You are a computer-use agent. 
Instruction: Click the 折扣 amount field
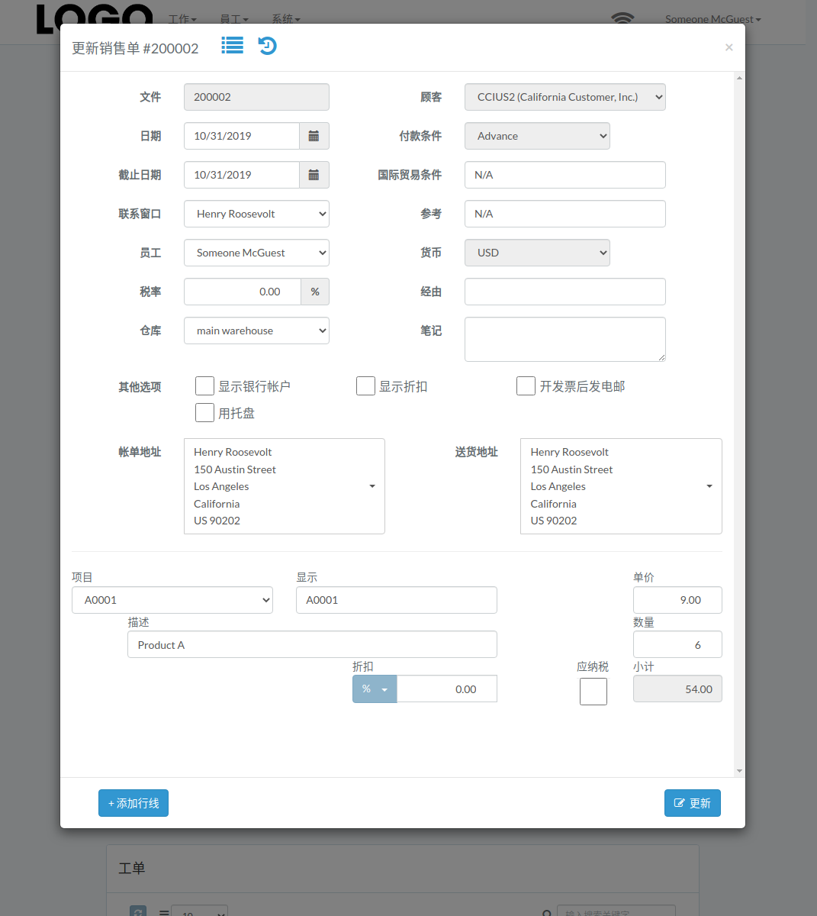(447, 689)
